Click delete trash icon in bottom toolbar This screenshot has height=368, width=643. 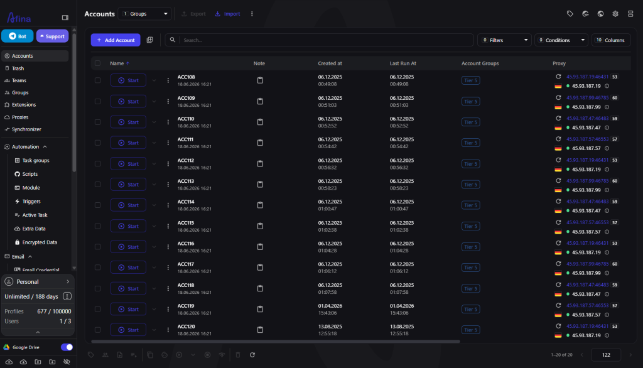[238, 355]
